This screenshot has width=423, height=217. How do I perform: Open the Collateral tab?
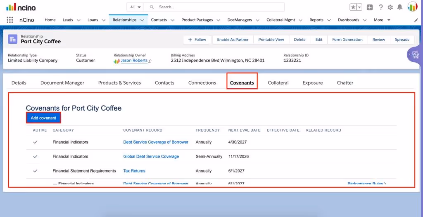coord(278,83)
